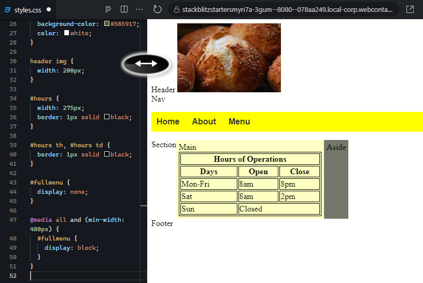The width and height of the screenshot is (423, 283).
Task: Click the 'Closed' table cell
Action: coord(279,209)
